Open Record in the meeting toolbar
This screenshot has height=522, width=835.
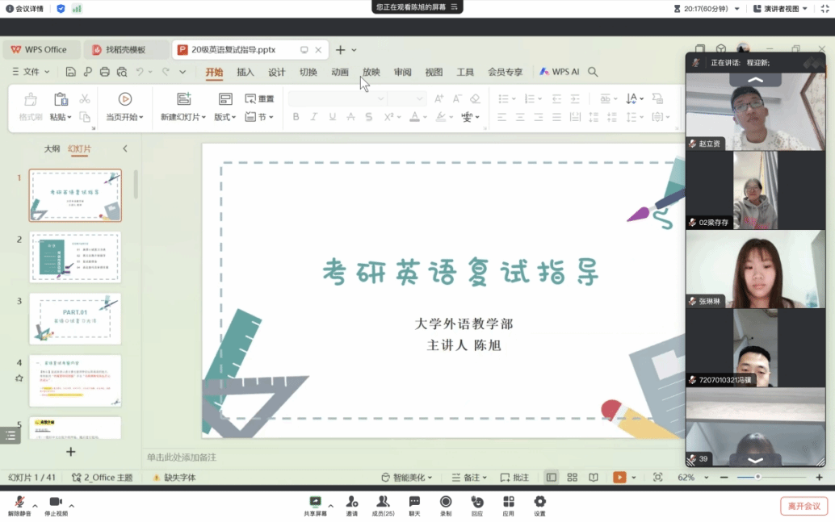tap(446, 502)
